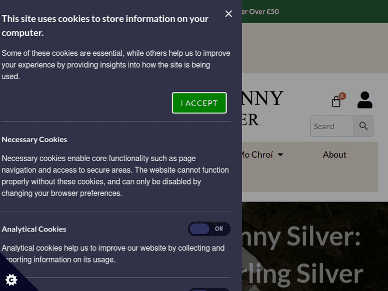Click the Analytical Cookies label

(x=34, y=229)
